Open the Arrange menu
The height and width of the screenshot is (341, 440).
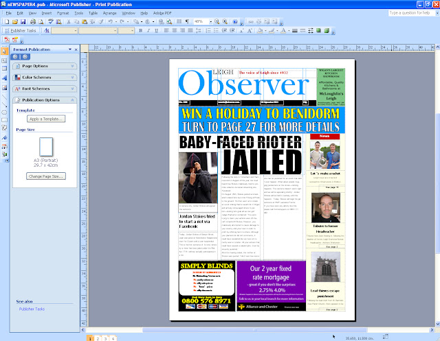click(x=109, y=13)
